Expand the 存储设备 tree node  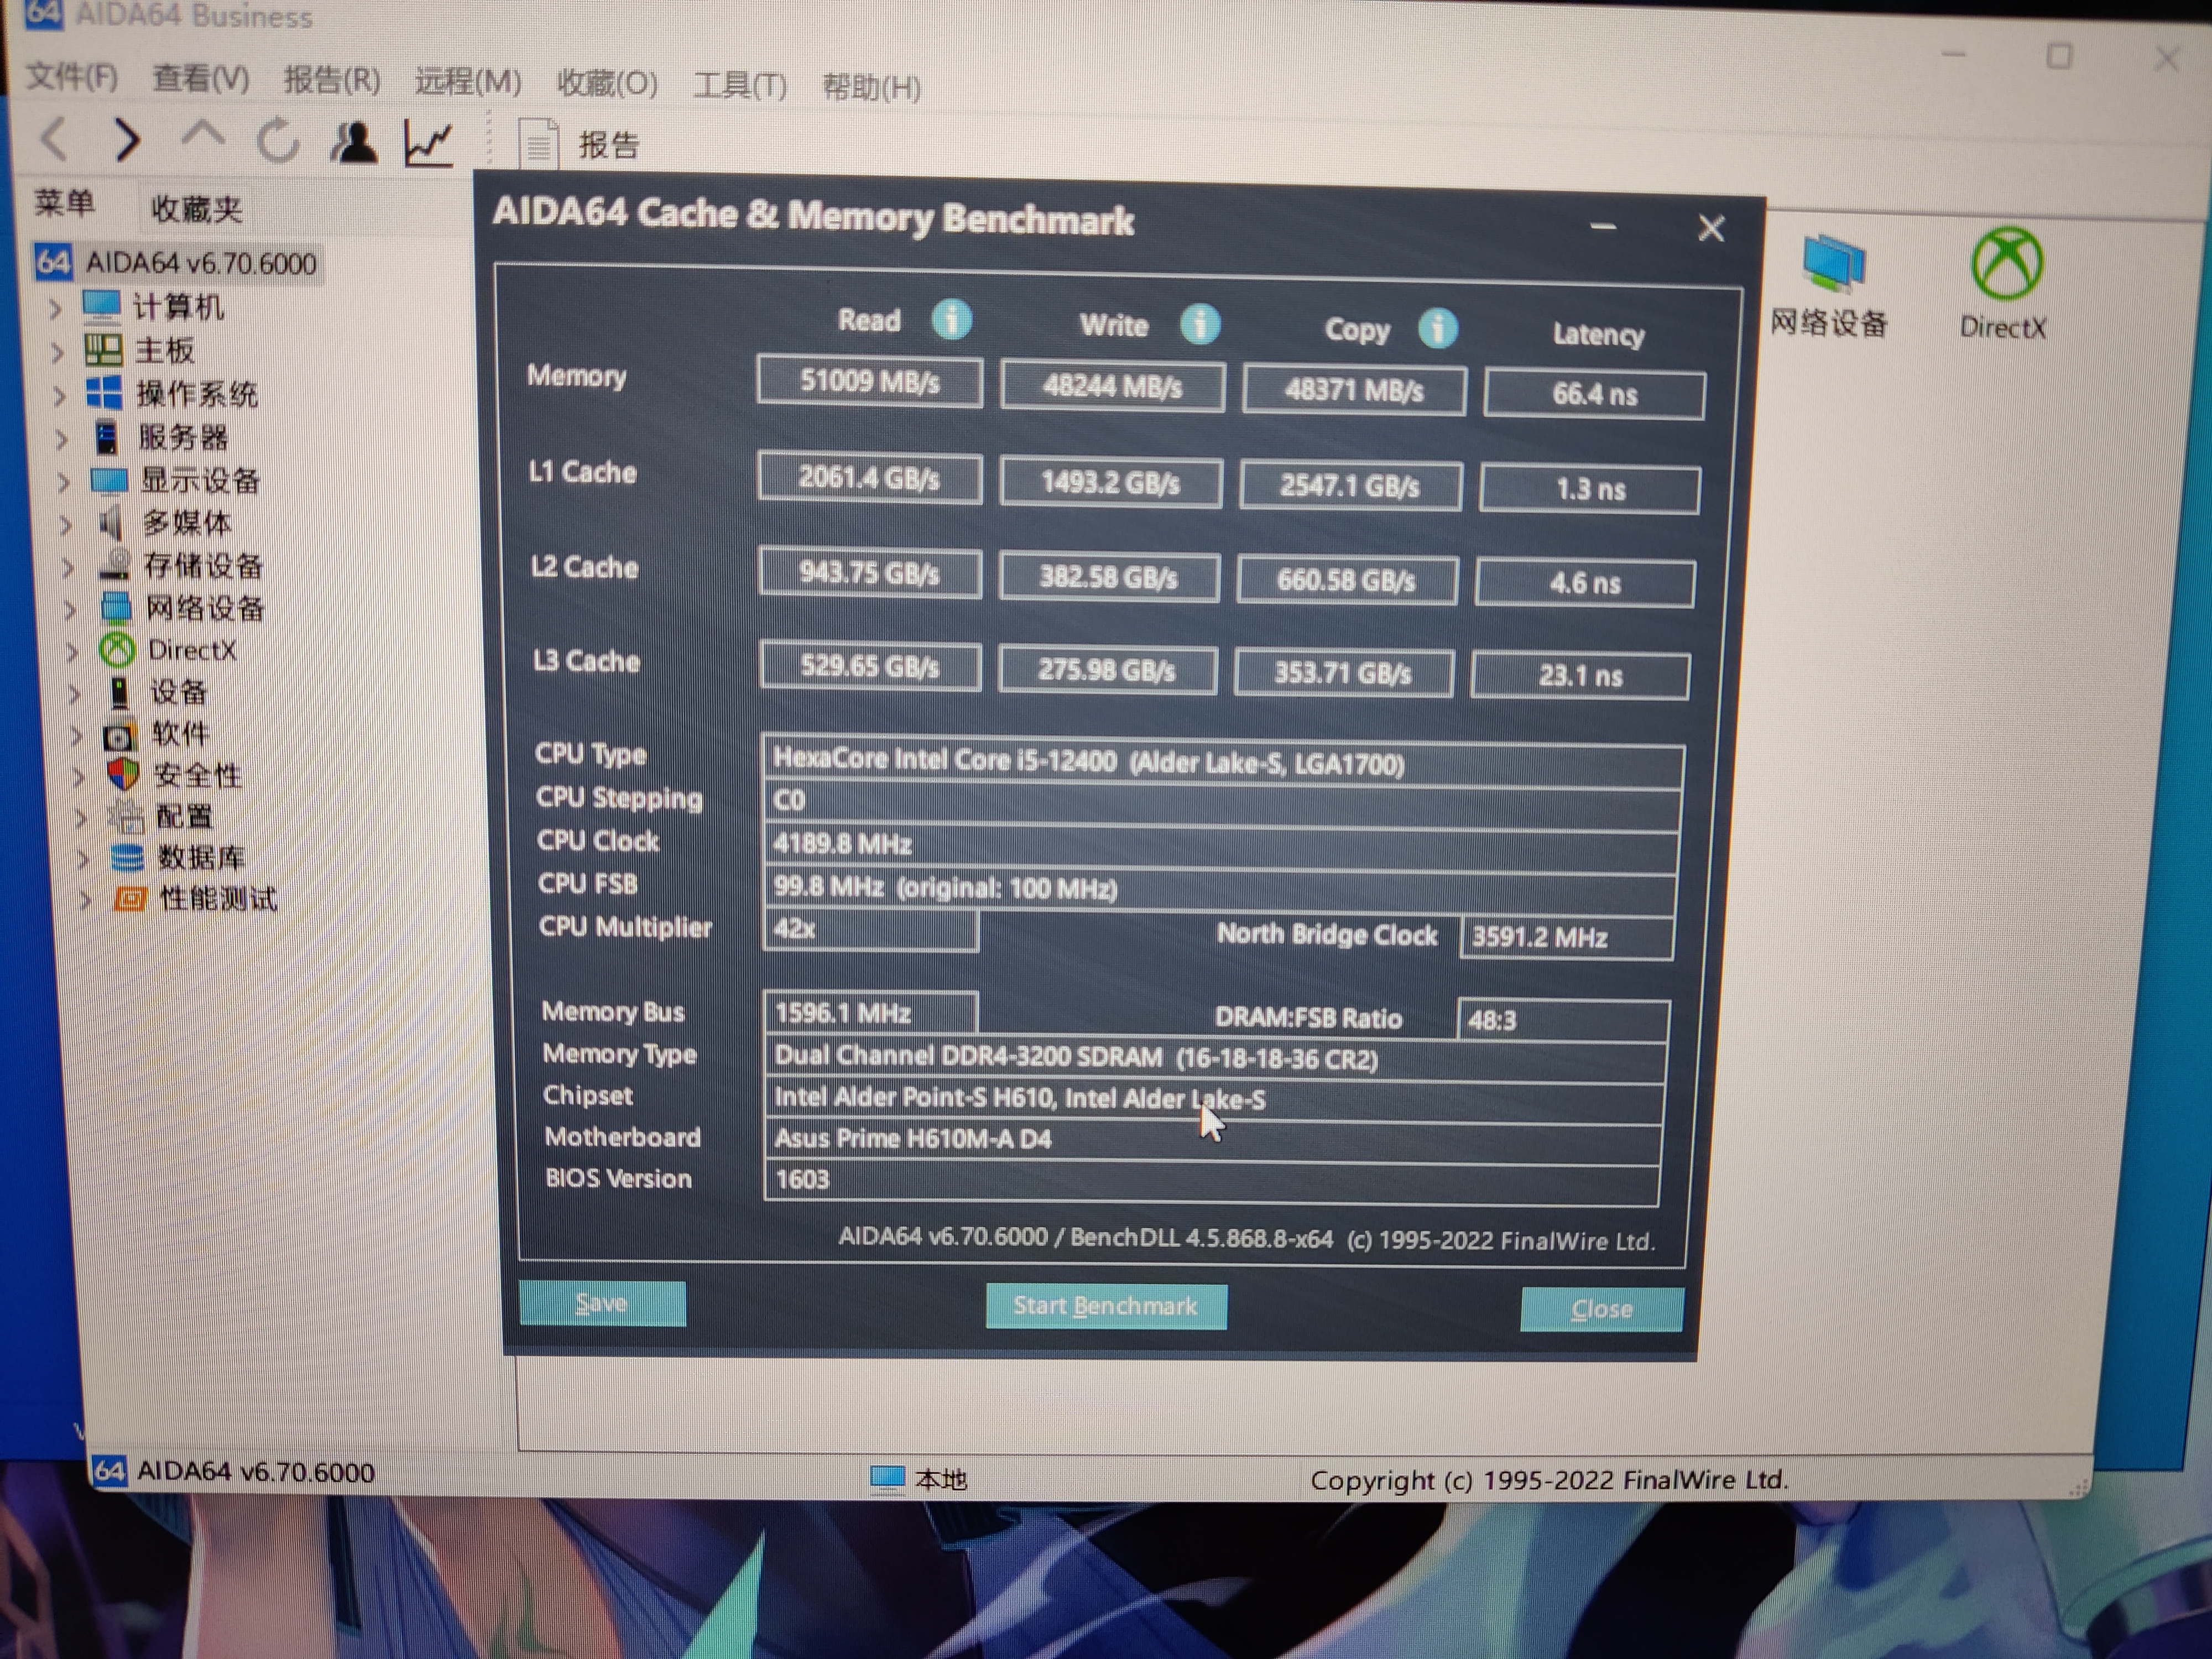[68, 568]
